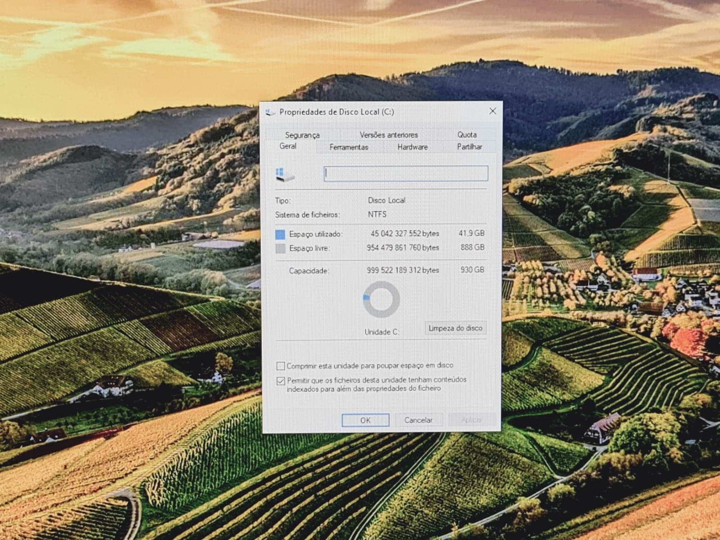The width and height of the screenshot is (720, 540).
Task: Click the '41,9 GB' used size
Action: pos(472,233)
